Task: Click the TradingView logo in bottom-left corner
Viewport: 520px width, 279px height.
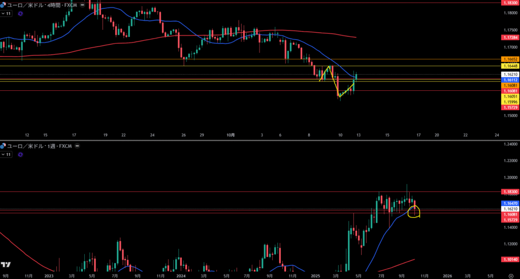Action: [x=6, y=265]
